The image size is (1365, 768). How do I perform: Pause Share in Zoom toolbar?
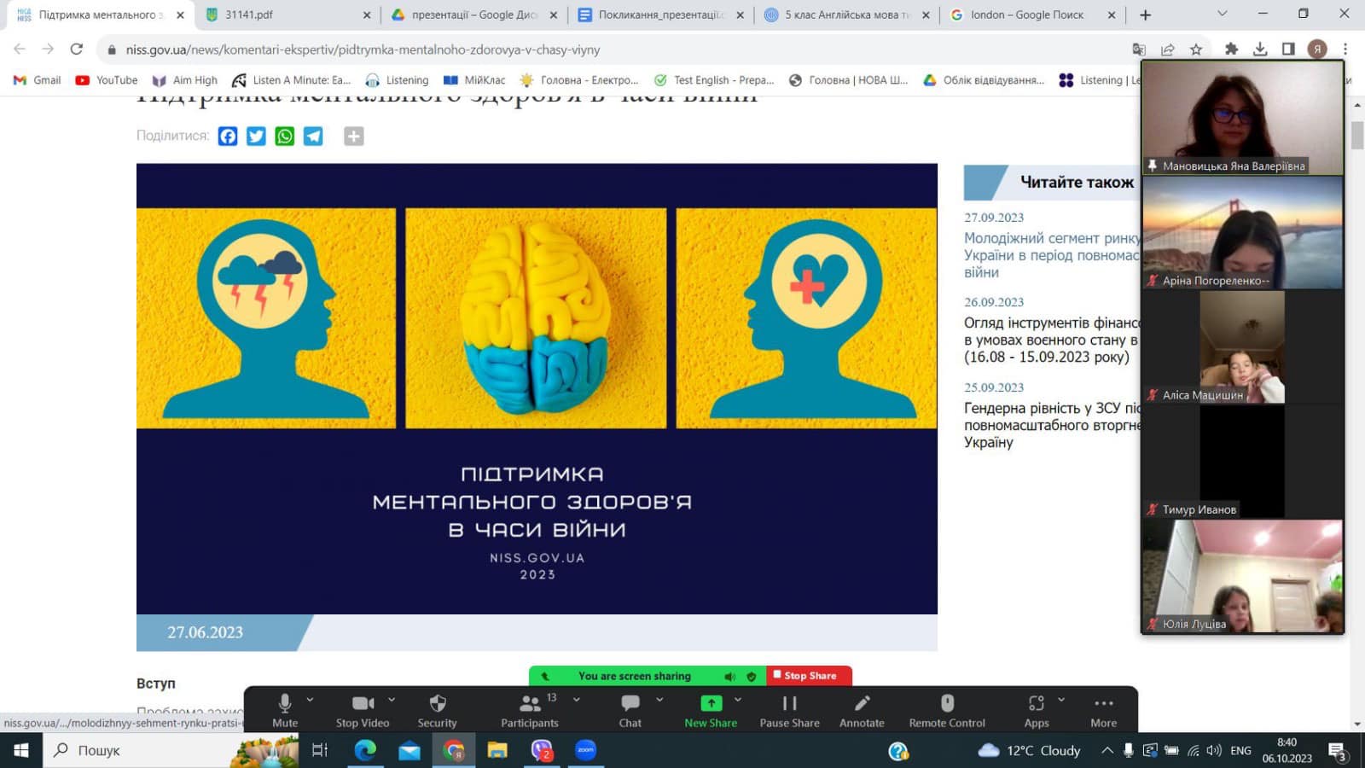[x=790, y=710]
